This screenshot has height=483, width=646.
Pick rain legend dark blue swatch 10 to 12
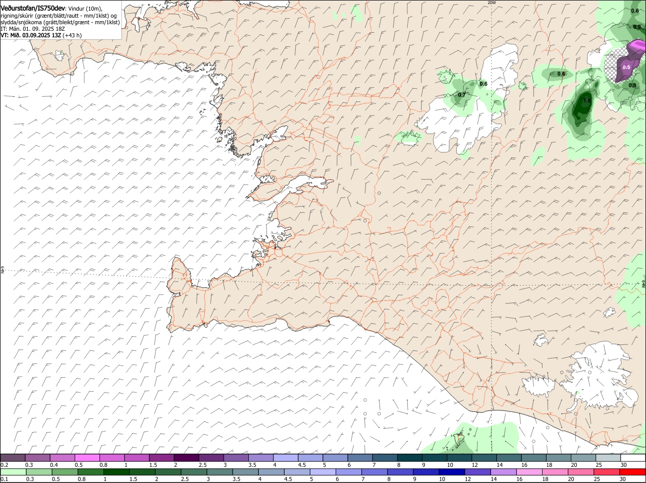(x=452, y=472)
